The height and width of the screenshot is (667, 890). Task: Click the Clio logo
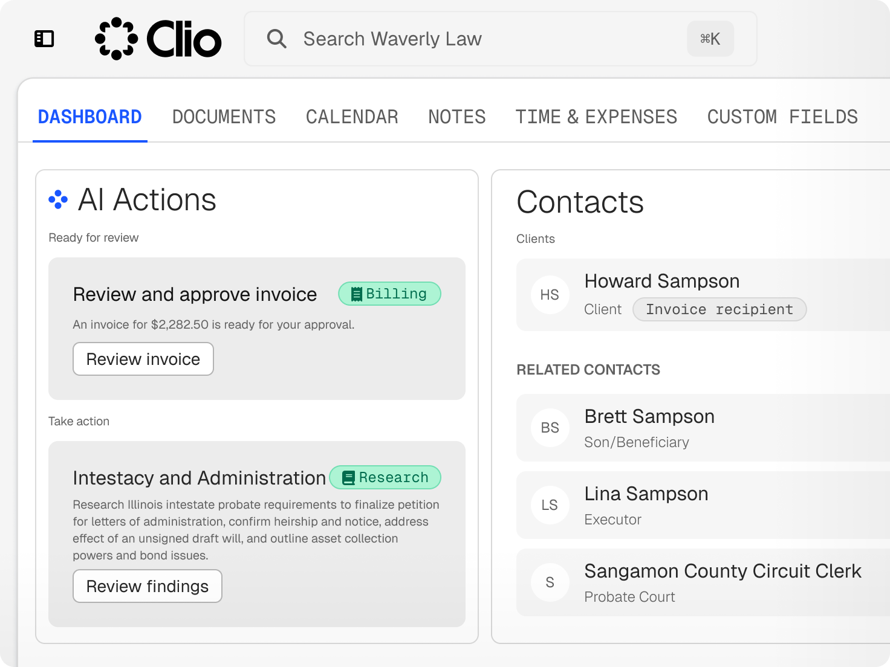pyautogui.click(x=158, y=39)
